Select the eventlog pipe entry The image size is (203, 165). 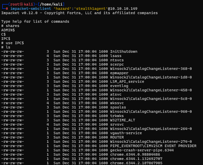119,86
